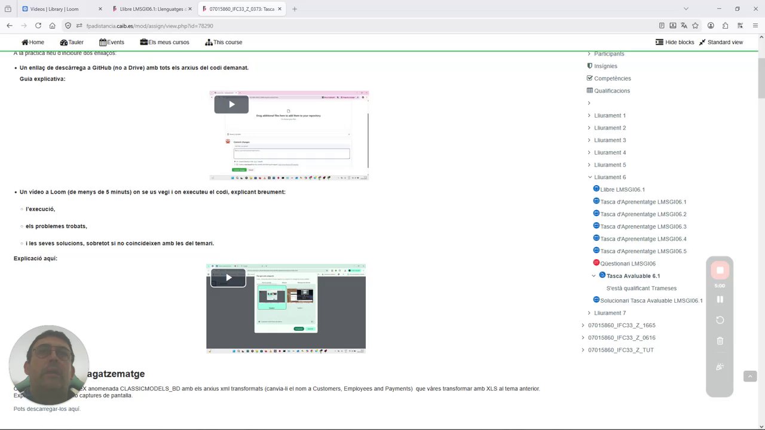The image size is (765, 430).
Task: Go to the browser home page
Action: tap(53, 26)
